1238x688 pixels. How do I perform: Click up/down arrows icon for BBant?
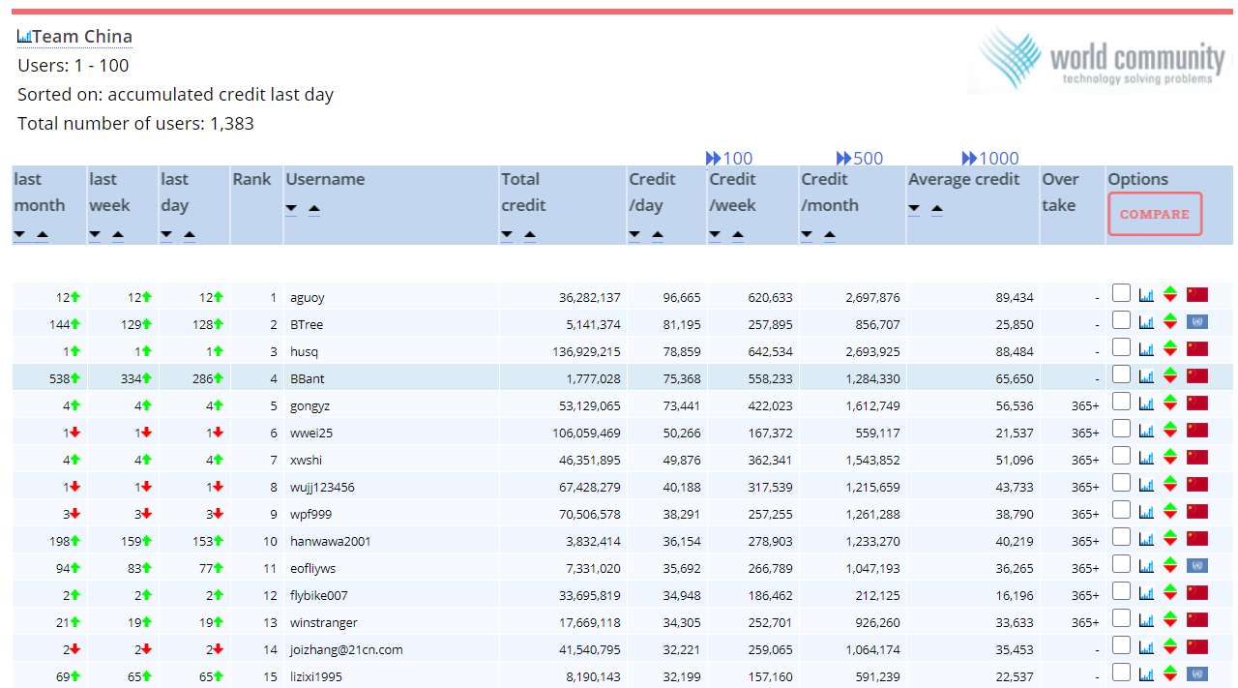pyautogui.click(x=1170, y=375)
